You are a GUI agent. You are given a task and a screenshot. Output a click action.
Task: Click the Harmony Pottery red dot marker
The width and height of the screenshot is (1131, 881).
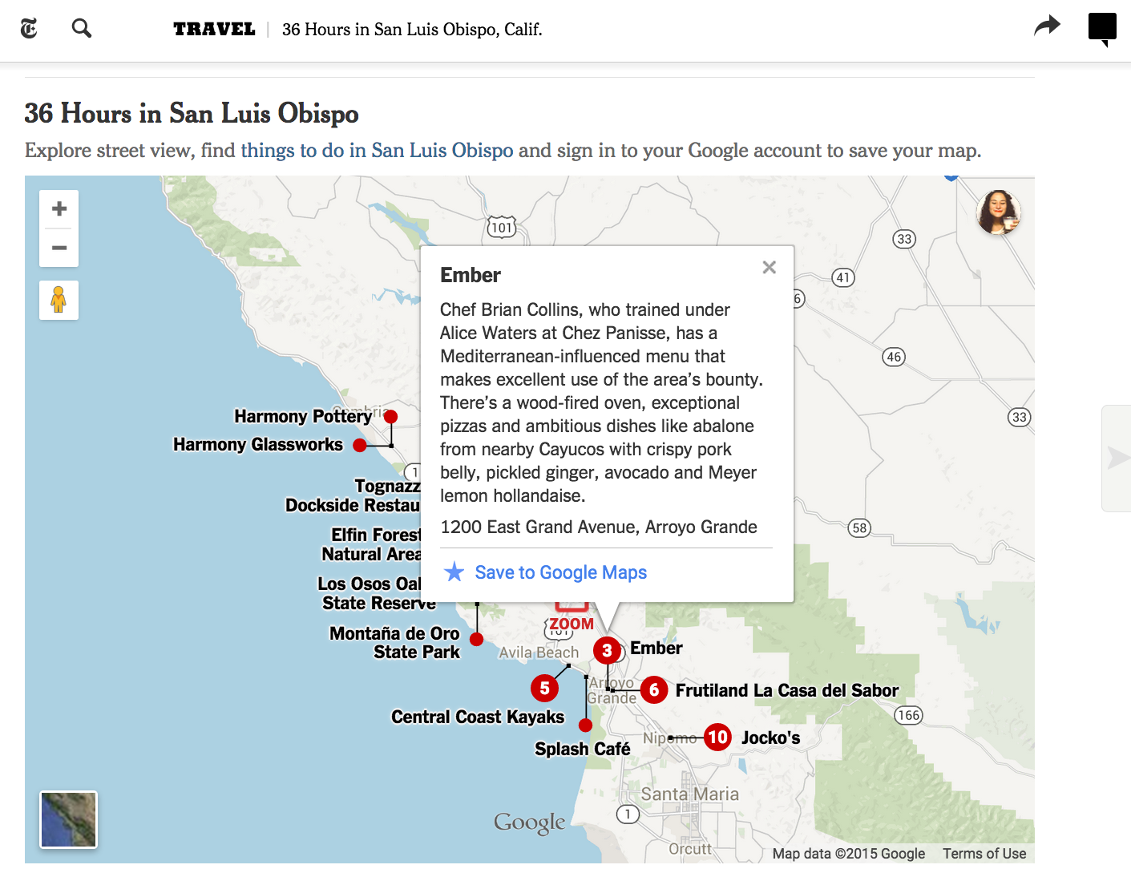(x=390, y=417)
